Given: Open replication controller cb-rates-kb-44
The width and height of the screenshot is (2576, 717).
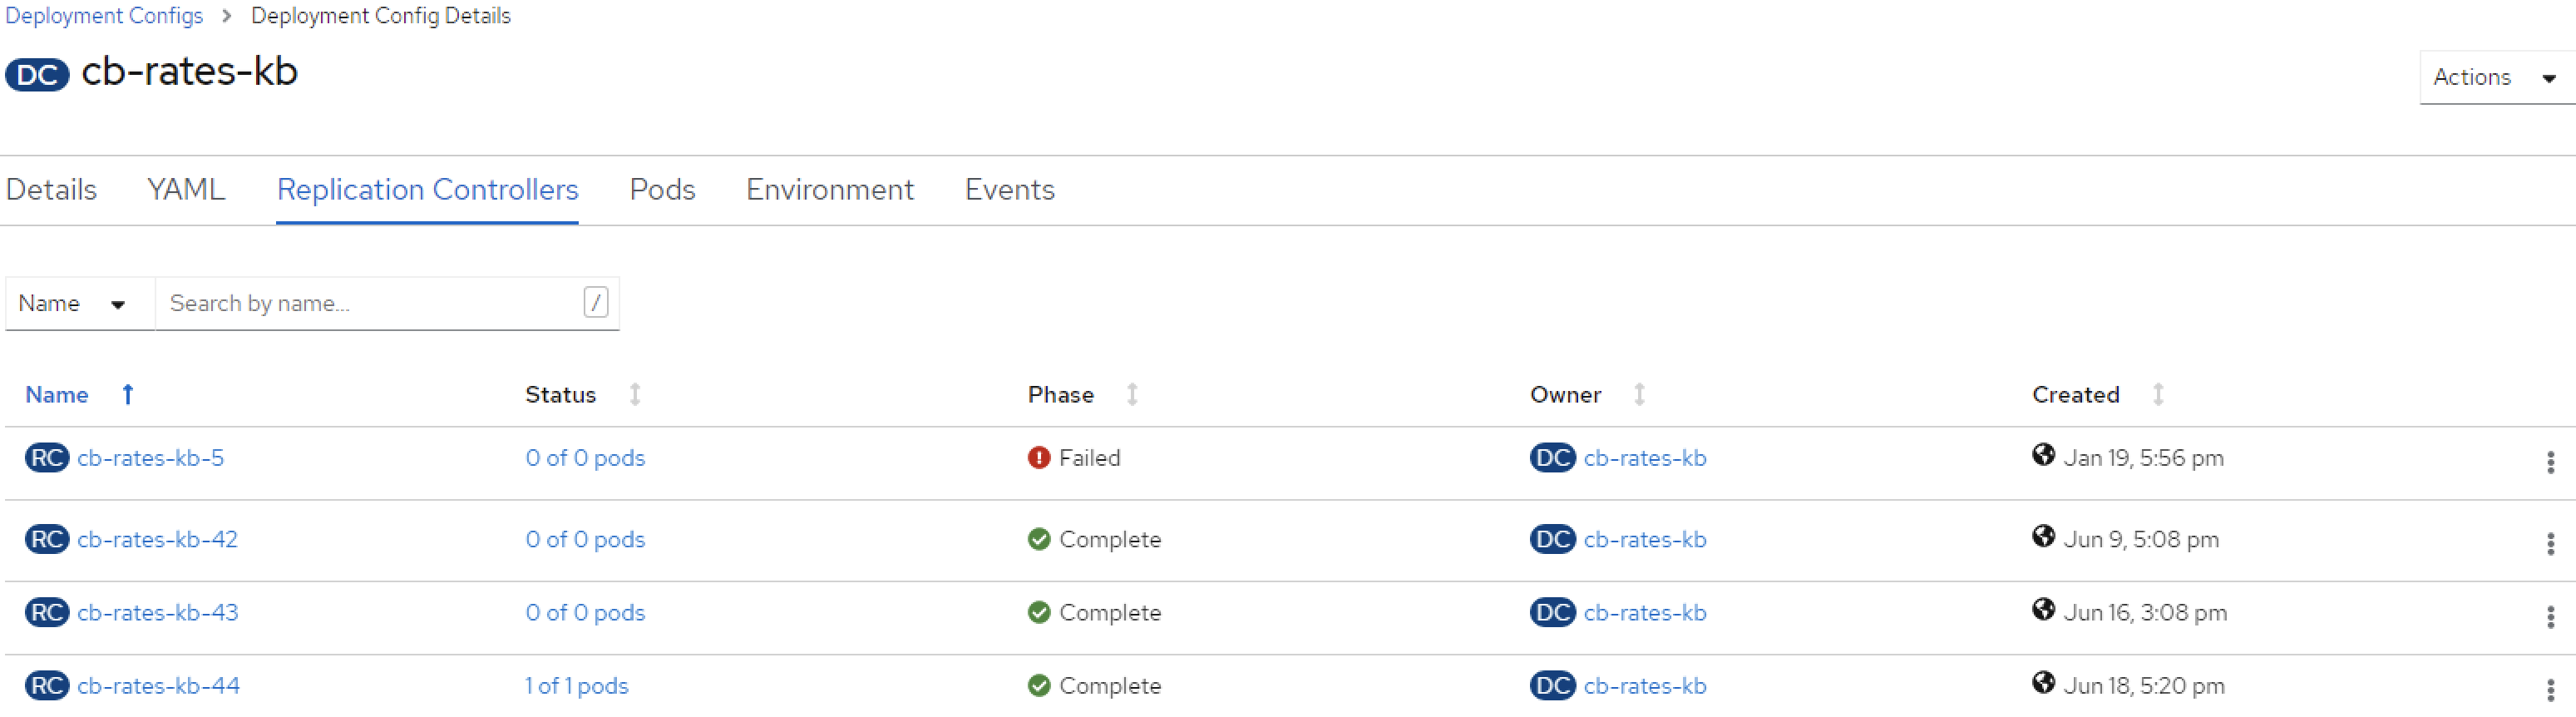Looking at the screenshot, I should [158, 686].
